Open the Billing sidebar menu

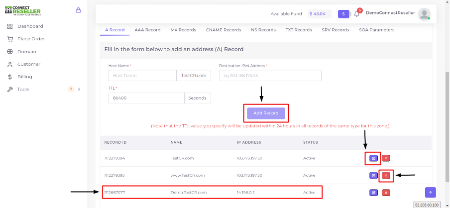coord(24,77)
